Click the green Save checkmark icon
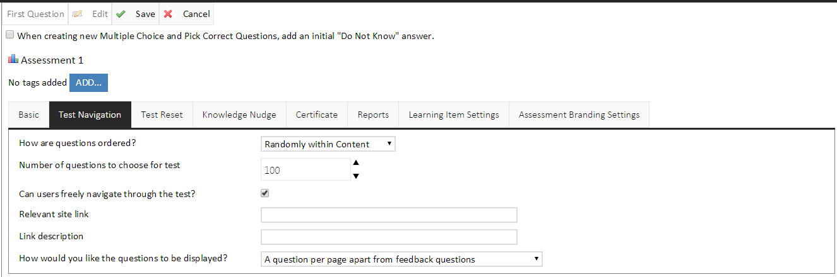 121,14
